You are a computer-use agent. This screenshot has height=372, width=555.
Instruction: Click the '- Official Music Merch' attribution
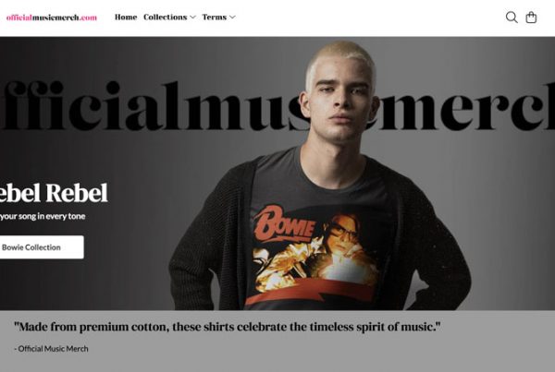51,349
